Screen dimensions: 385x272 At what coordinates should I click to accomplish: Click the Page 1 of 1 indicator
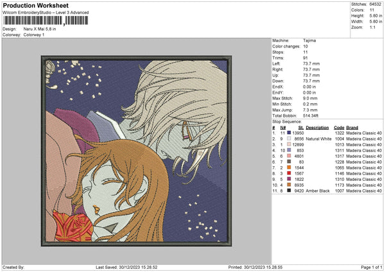click(x=372, y=267)
